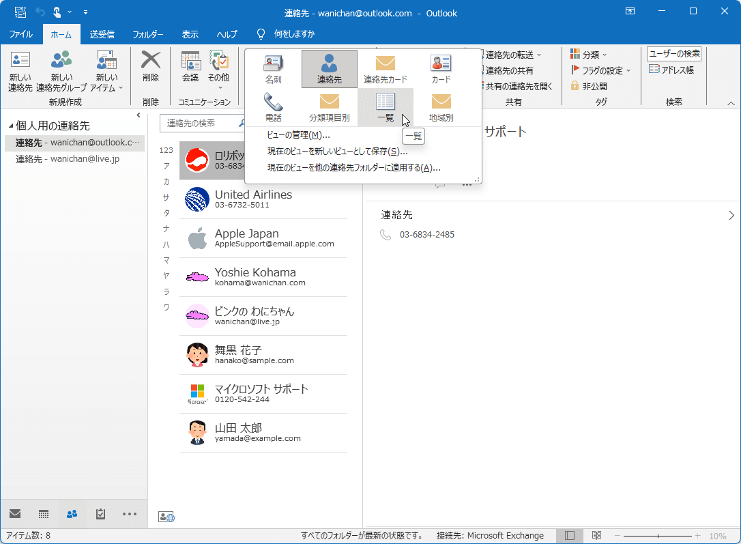Viewport: 741px width, 544px height.
Task: Choose the カード view icon
Action: [441, 69]
